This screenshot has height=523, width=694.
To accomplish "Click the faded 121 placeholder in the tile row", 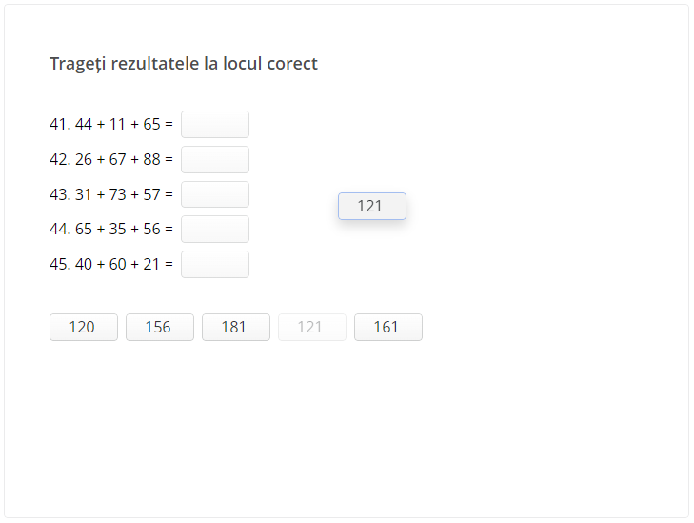I will tap(311, 327).
